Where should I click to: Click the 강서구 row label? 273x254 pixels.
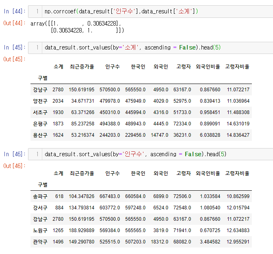(40, 207)
